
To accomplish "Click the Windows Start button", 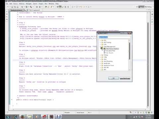I will point(8,117).
